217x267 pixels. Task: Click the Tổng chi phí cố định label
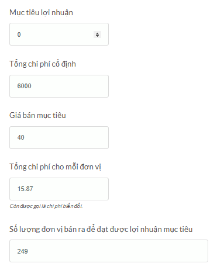coord(43,64)
